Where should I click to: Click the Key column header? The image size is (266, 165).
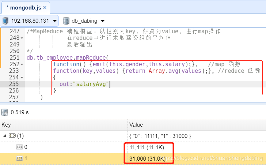pos(64,125)
